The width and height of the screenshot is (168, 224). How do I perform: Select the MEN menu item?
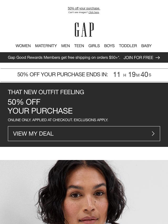tap(65, 46)
